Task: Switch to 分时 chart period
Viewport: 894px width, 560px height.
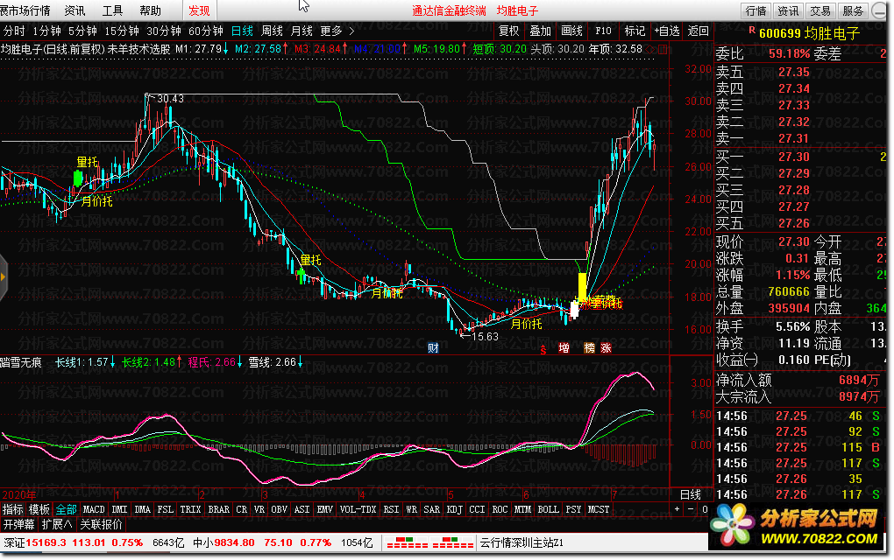Action: 14,31
